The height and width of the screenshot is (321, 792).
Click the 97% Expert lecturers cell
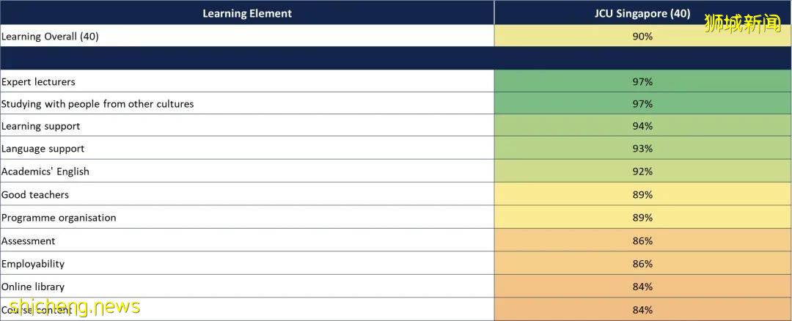(642, 81)
